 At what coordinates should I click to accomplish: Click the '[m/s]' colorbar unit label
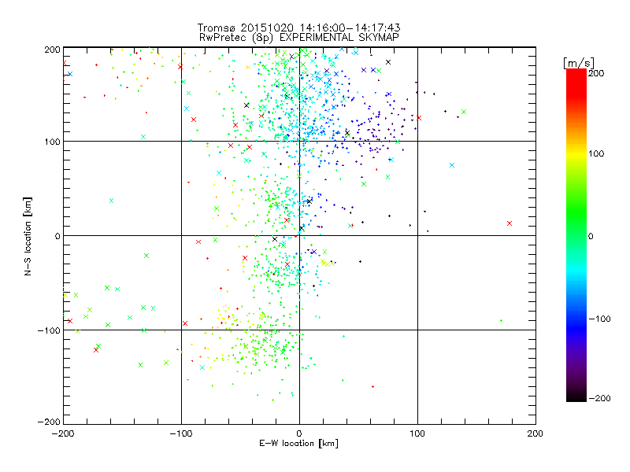[579, 63]
